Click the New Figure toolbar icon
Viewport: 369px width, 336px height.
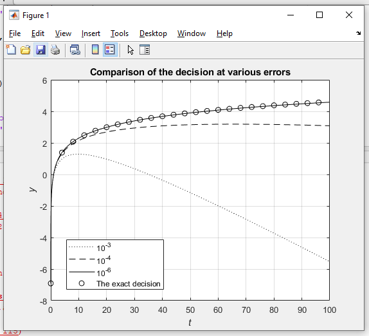pyautogui.click(x=11, y=50)
